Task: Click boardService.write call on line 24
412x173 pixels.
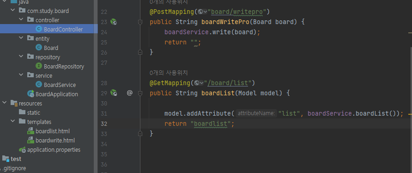Action: click(210, 32)
